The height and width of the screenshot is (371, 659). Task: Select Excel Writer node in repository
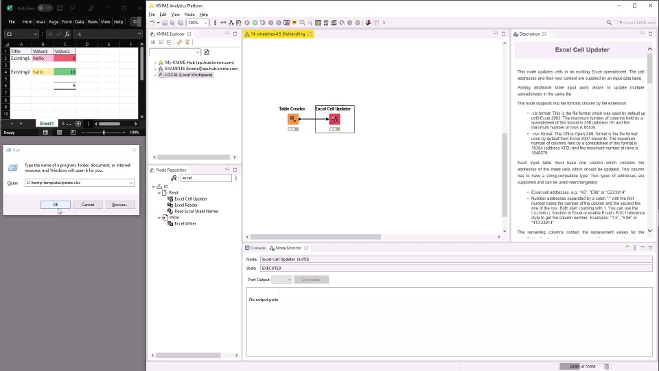(185, 224)
